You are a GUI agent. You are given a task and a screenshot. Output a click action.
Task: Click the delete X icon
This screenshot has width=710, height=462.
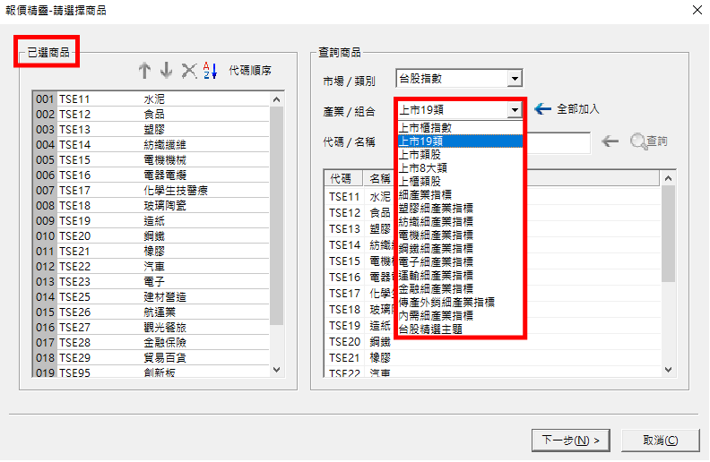point(188,71)
